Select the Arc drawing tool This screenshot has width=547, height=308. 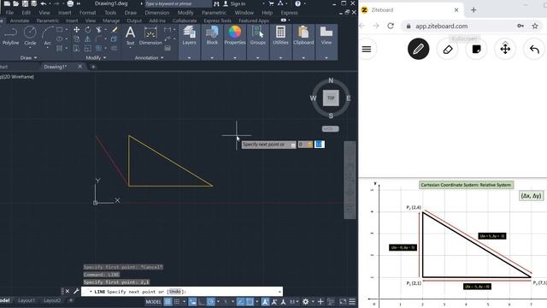click(48, 36)
